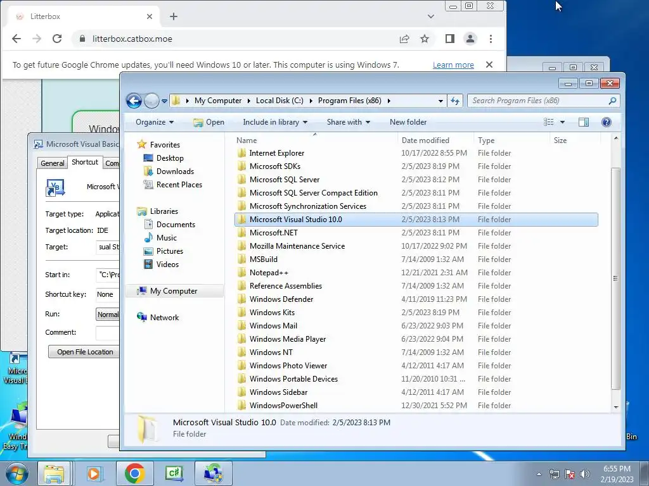Select Libraries in navigation pane
This screenshot has height=486, width=649.
click(164, 211)
